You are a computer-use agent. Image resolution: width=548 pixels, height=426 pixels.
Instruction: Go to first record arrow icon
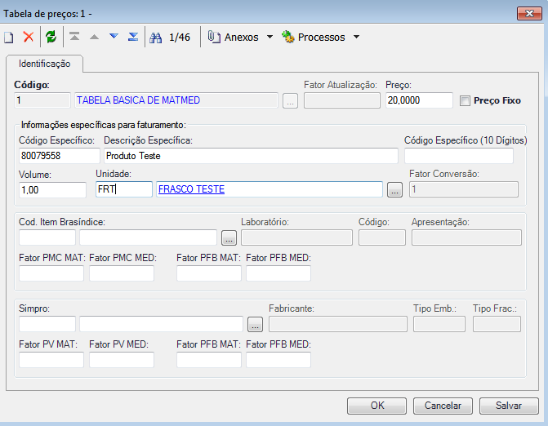pos(74,36)
